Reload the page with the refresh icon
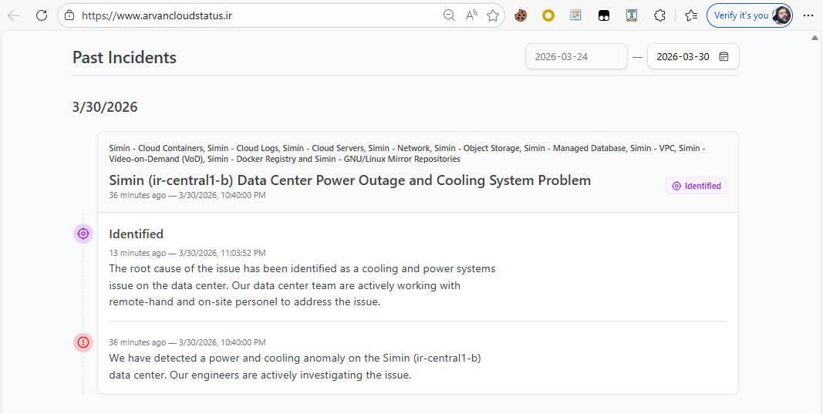The width and height of the screenshot is (823, 414). pos(42,15)
